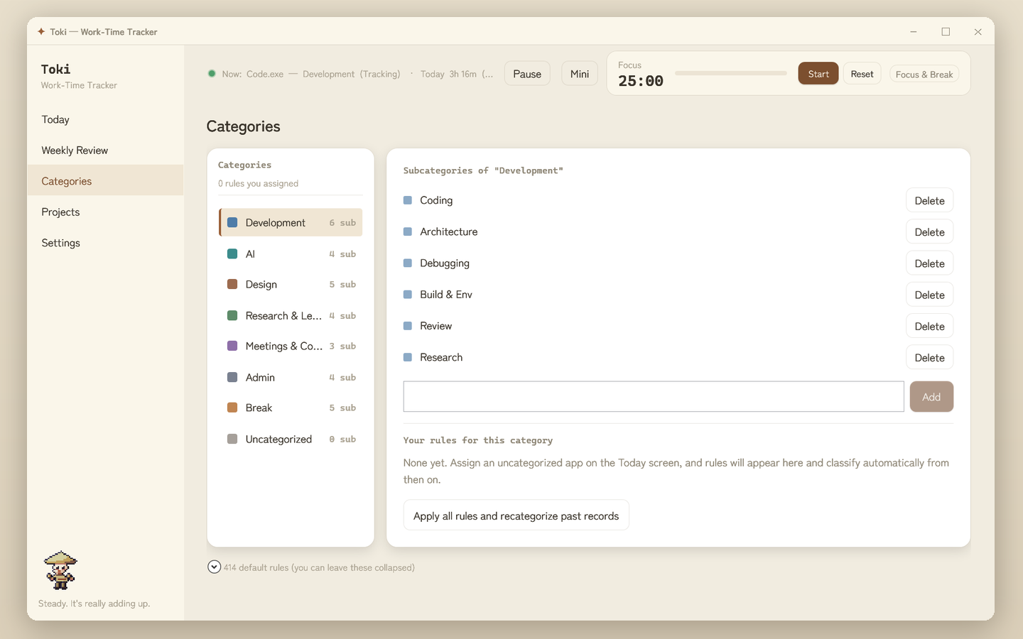The height and width of the screenshot is (639, 1023).
Task: Click the Coding subcategory square icon
Action: [408, 200]
